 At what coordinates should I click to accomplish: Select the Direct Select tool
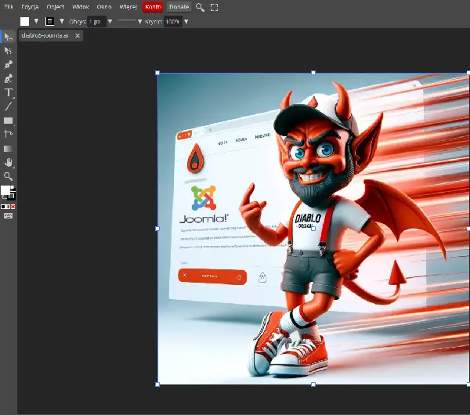(x=8, y=50)
